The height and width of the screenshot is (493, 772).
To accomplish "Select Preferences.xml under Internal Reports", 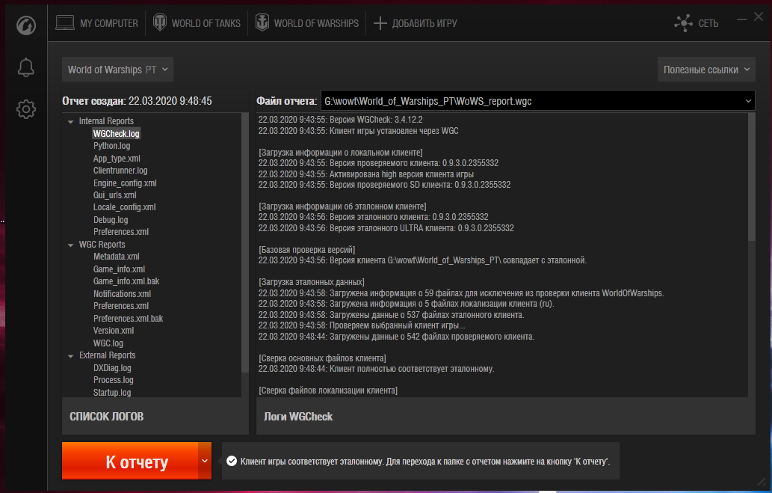I will pyautogui.click(x=121, y=232).
